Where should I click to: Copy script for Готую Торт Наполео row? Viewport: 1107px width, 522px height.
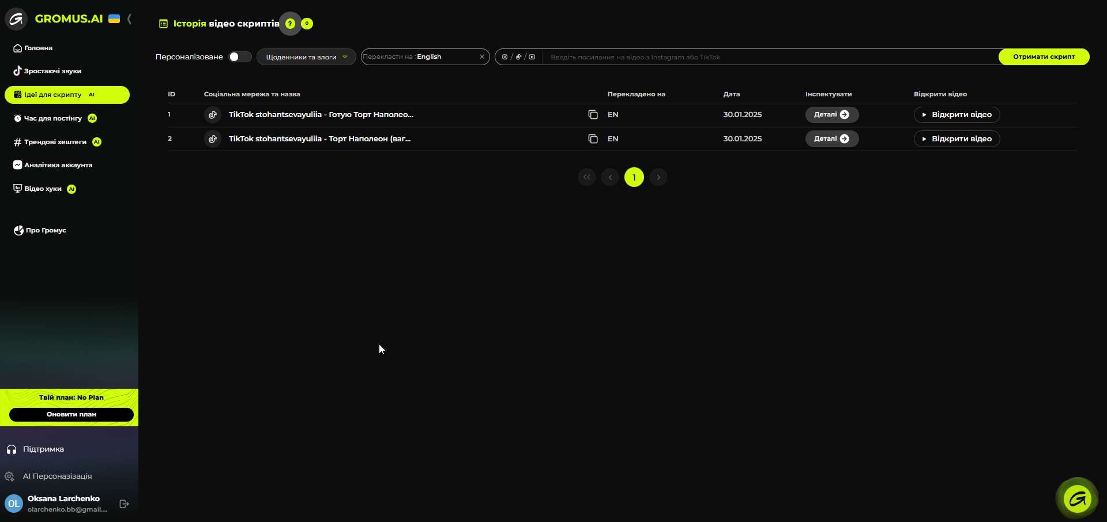click(593, 115)
